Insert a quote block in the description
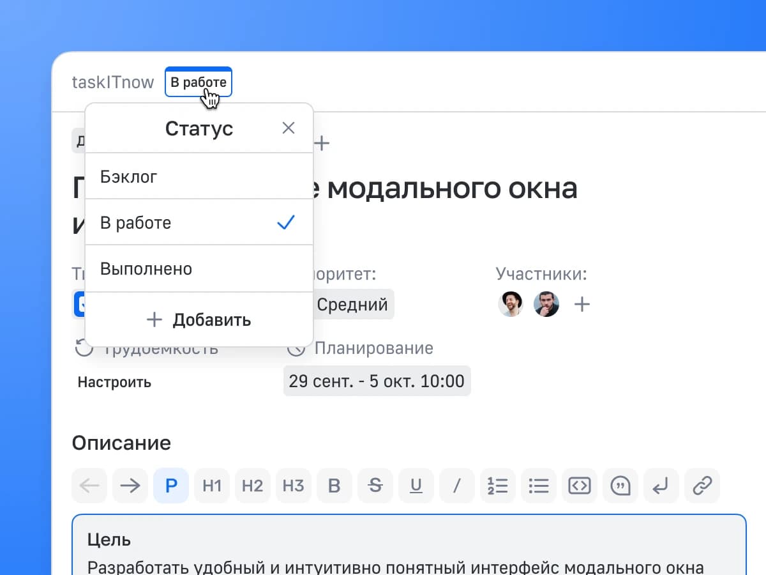 620,486
